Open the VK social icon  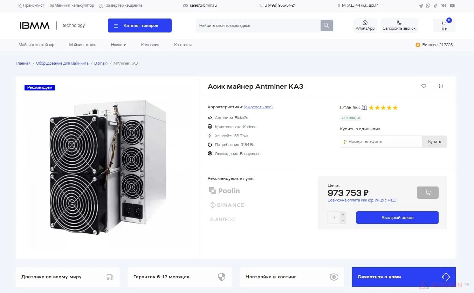coord(444,6)
